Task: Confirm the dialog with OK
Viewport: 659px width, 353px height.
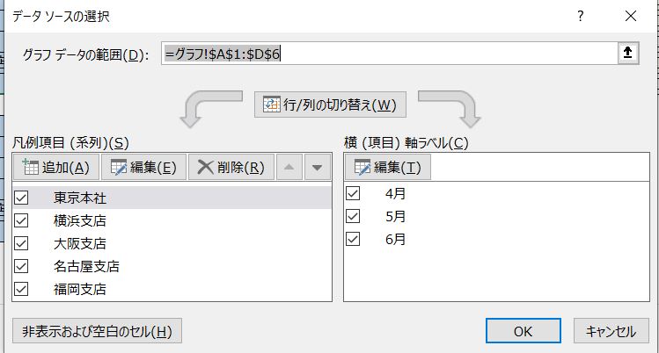Action: pyautogui.click(x=524, y=331)
